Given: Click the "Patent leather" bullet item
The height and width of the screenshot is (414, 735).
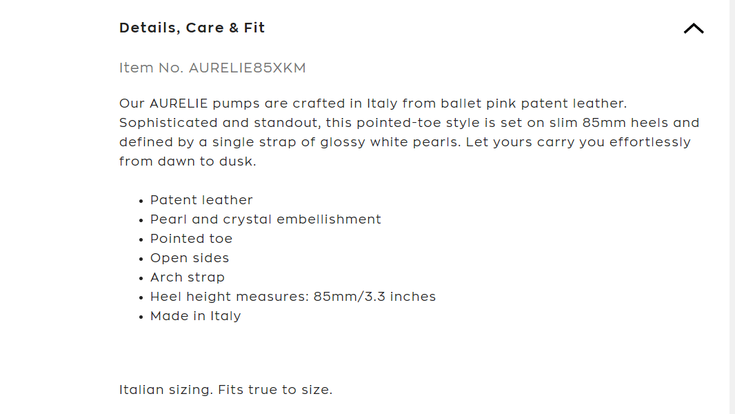Looking at the screenshot, I should 201,200.
